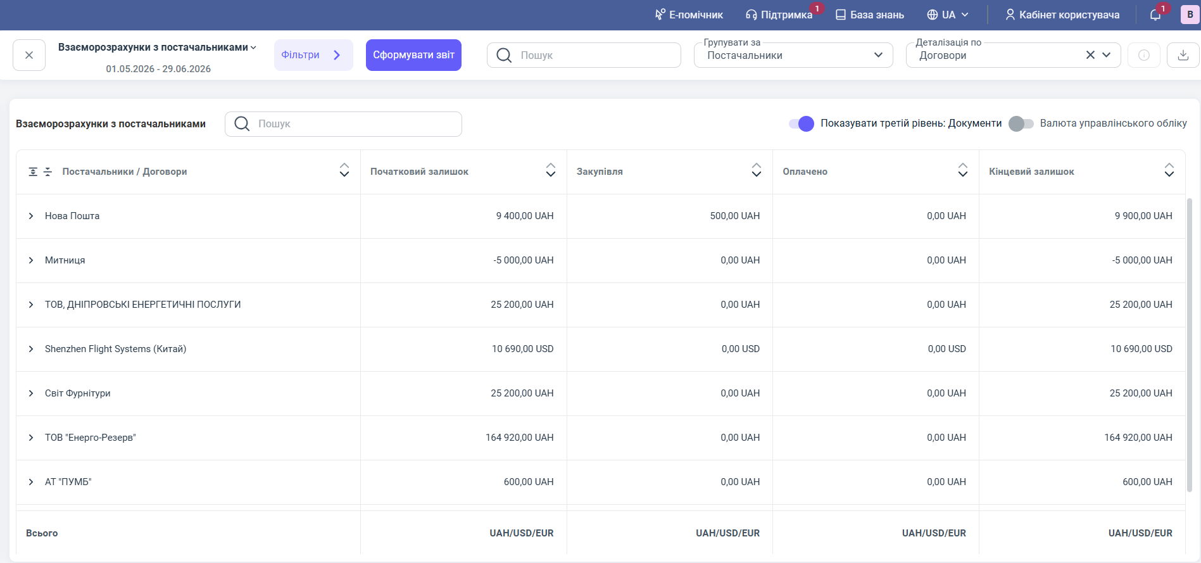Sort by Оплачено column

[x=963, y=170]
